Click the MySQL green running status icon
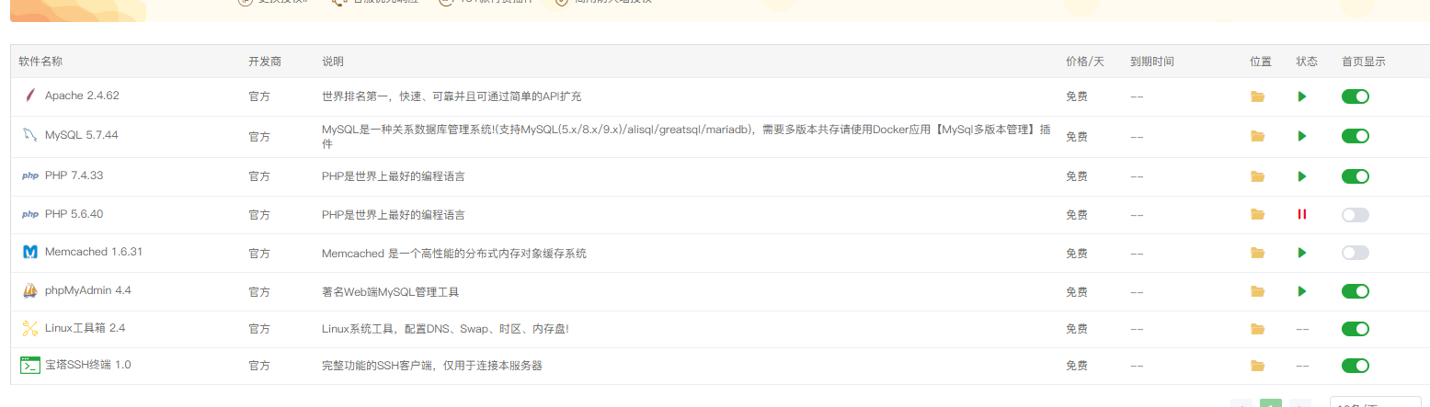Image resolution: width=1430 pixels, height=407 pixels. (x=1302, y=136)
